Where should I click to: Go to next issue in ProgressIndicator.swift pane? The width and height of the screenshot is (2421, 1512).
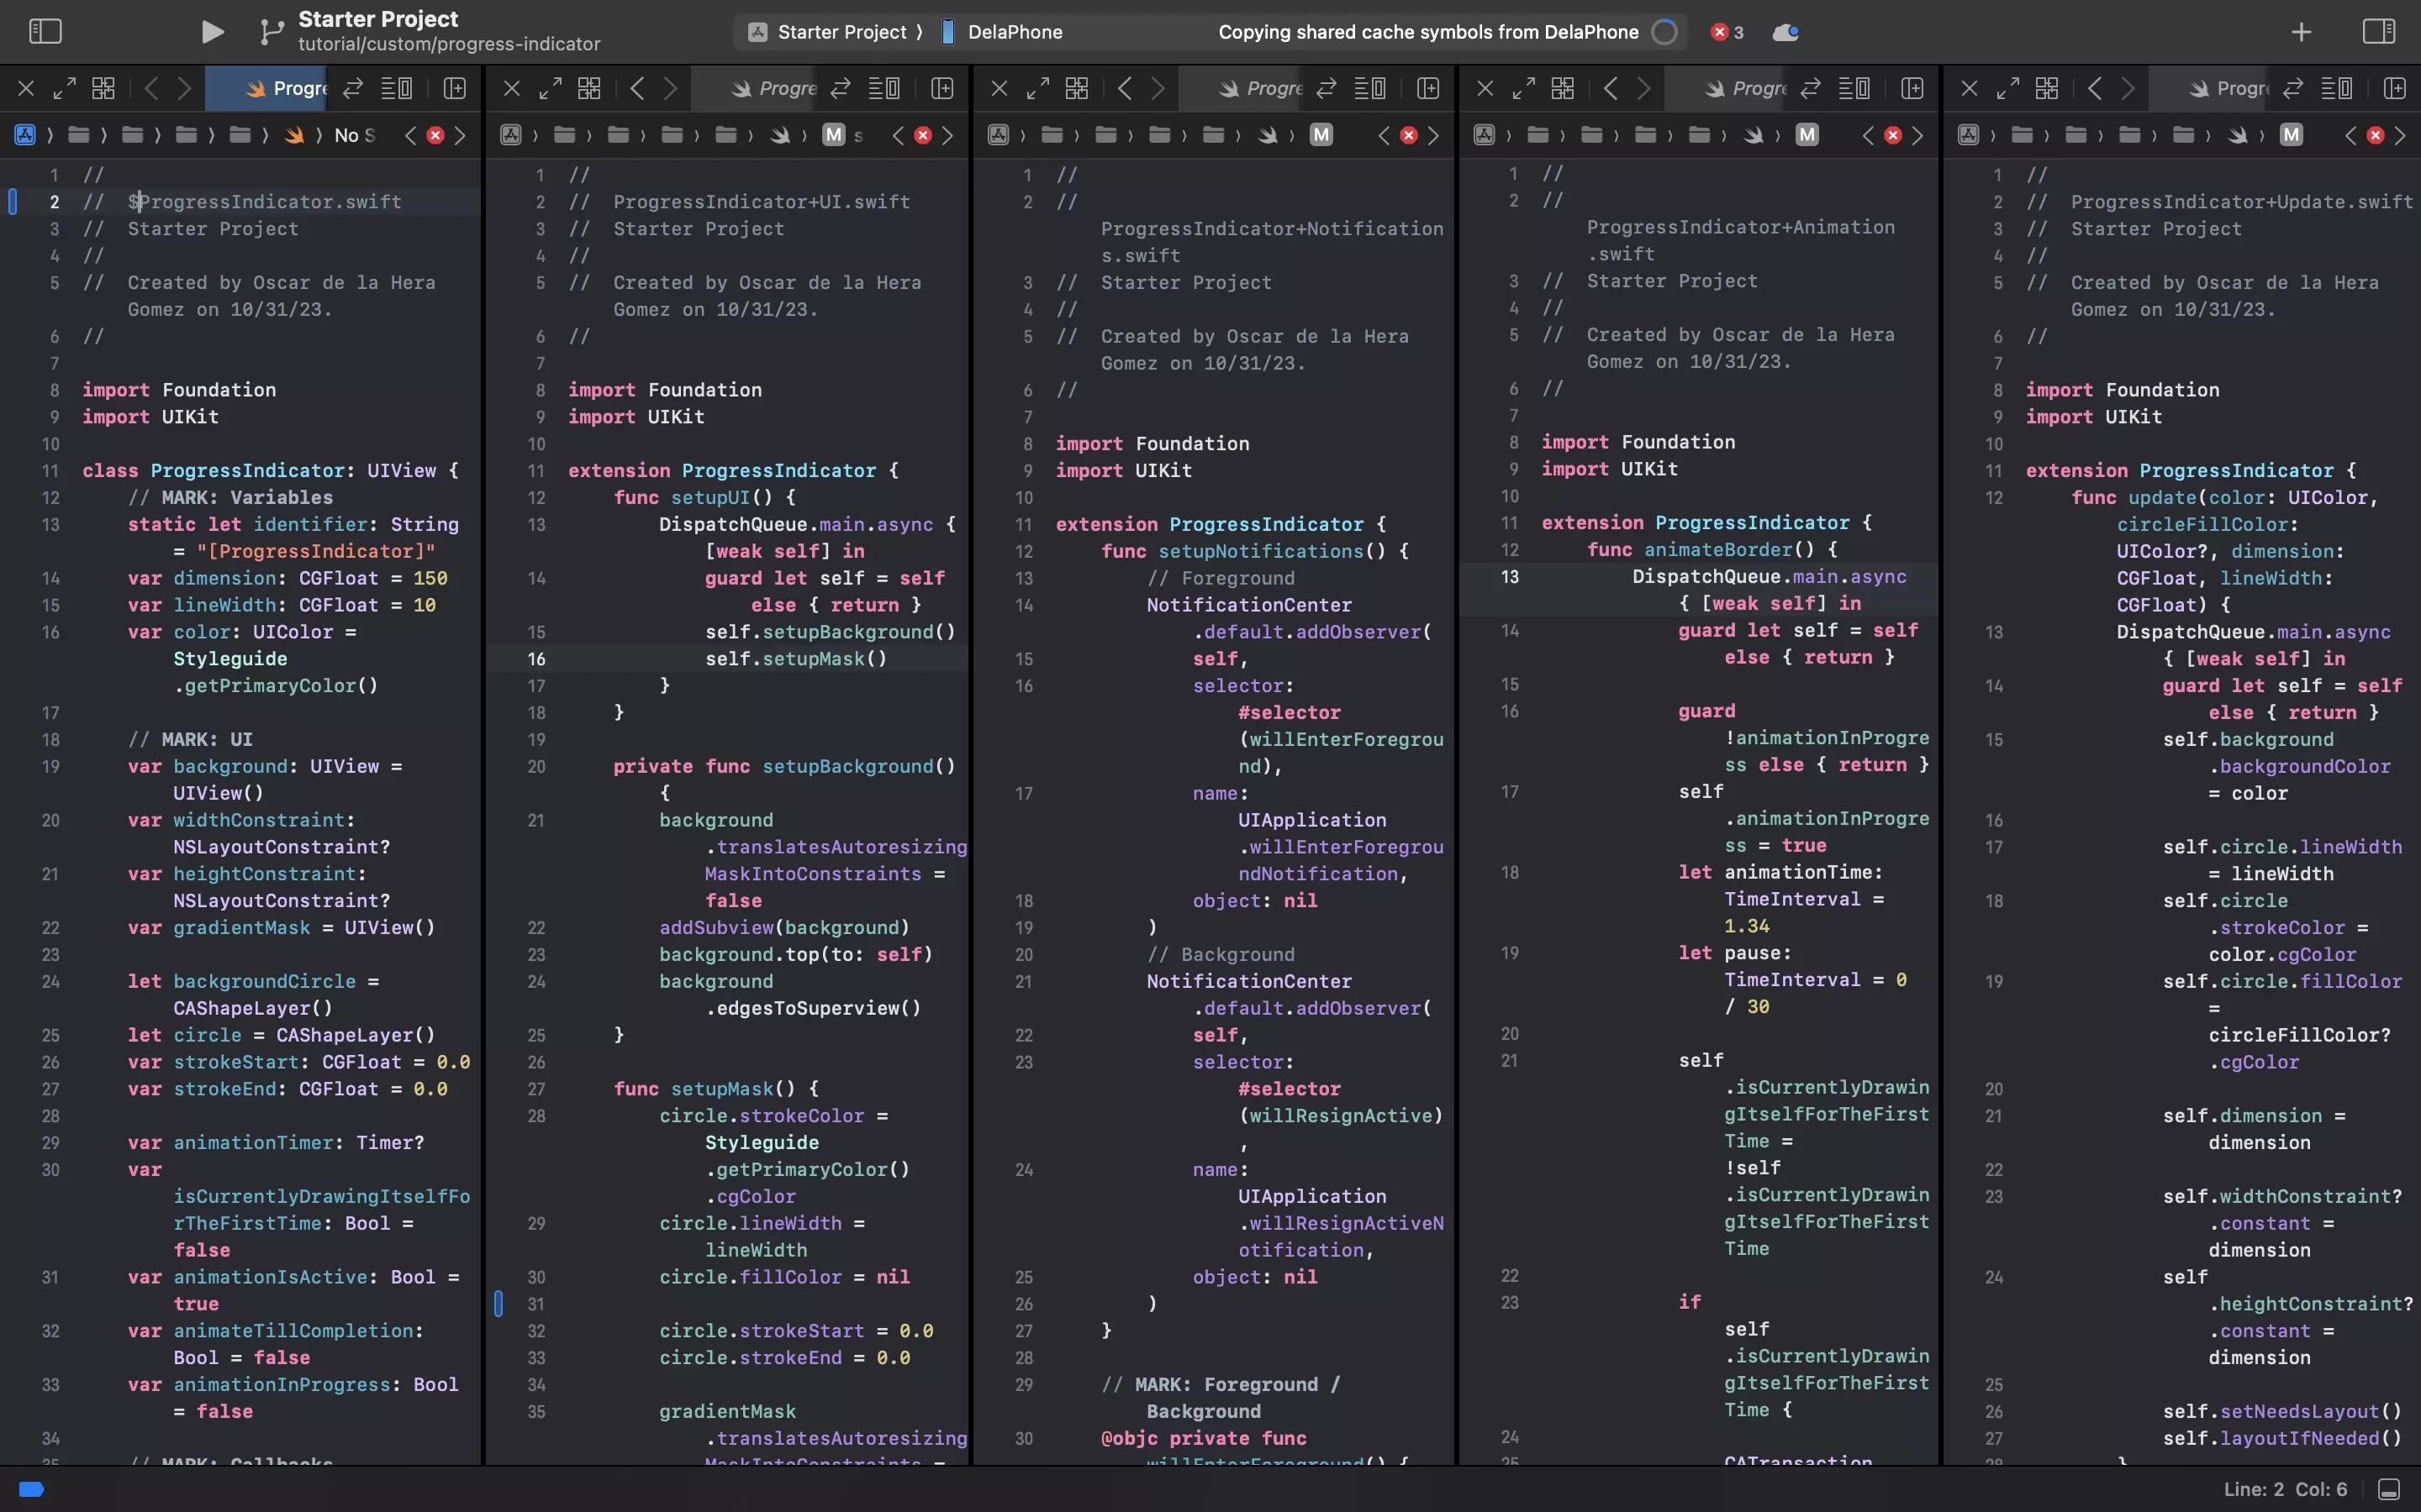click(460, 134)
